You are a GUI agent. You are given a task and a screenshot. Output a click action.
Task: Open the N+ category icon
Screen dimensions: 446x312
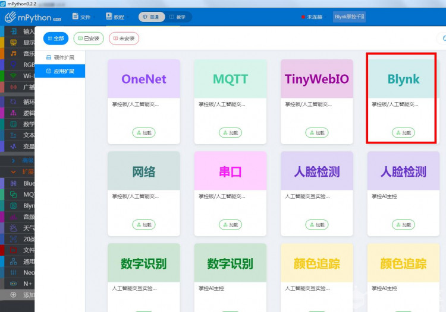tap(13, 284)
